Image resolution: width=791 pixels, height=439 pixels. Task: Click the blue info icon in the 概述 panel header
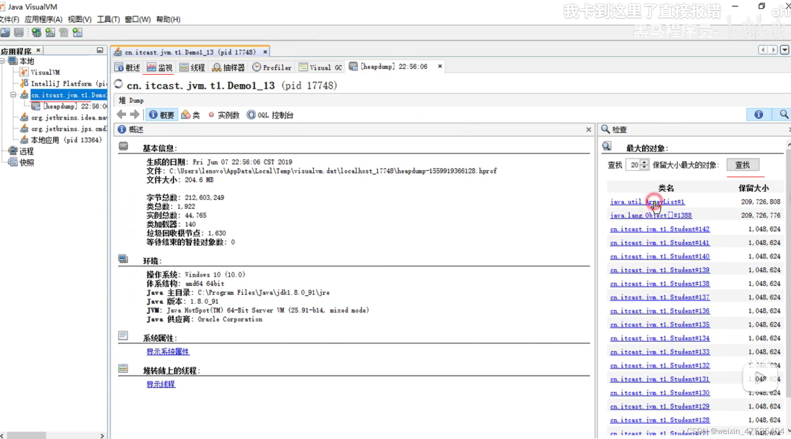pyautogui.click(x=122, y=129)
